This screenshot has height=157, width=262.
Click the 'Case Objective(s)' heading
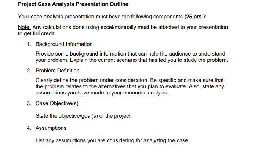click(x=57, y=103)
